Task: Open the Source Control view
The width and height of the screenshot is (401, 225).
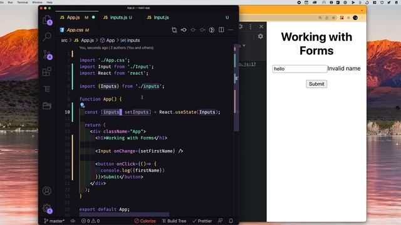Action: [48, 54]
